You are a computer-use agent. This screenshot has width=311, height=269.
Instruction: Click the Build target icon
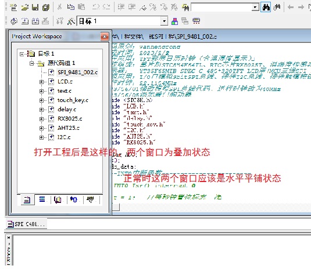coord(25,21)
